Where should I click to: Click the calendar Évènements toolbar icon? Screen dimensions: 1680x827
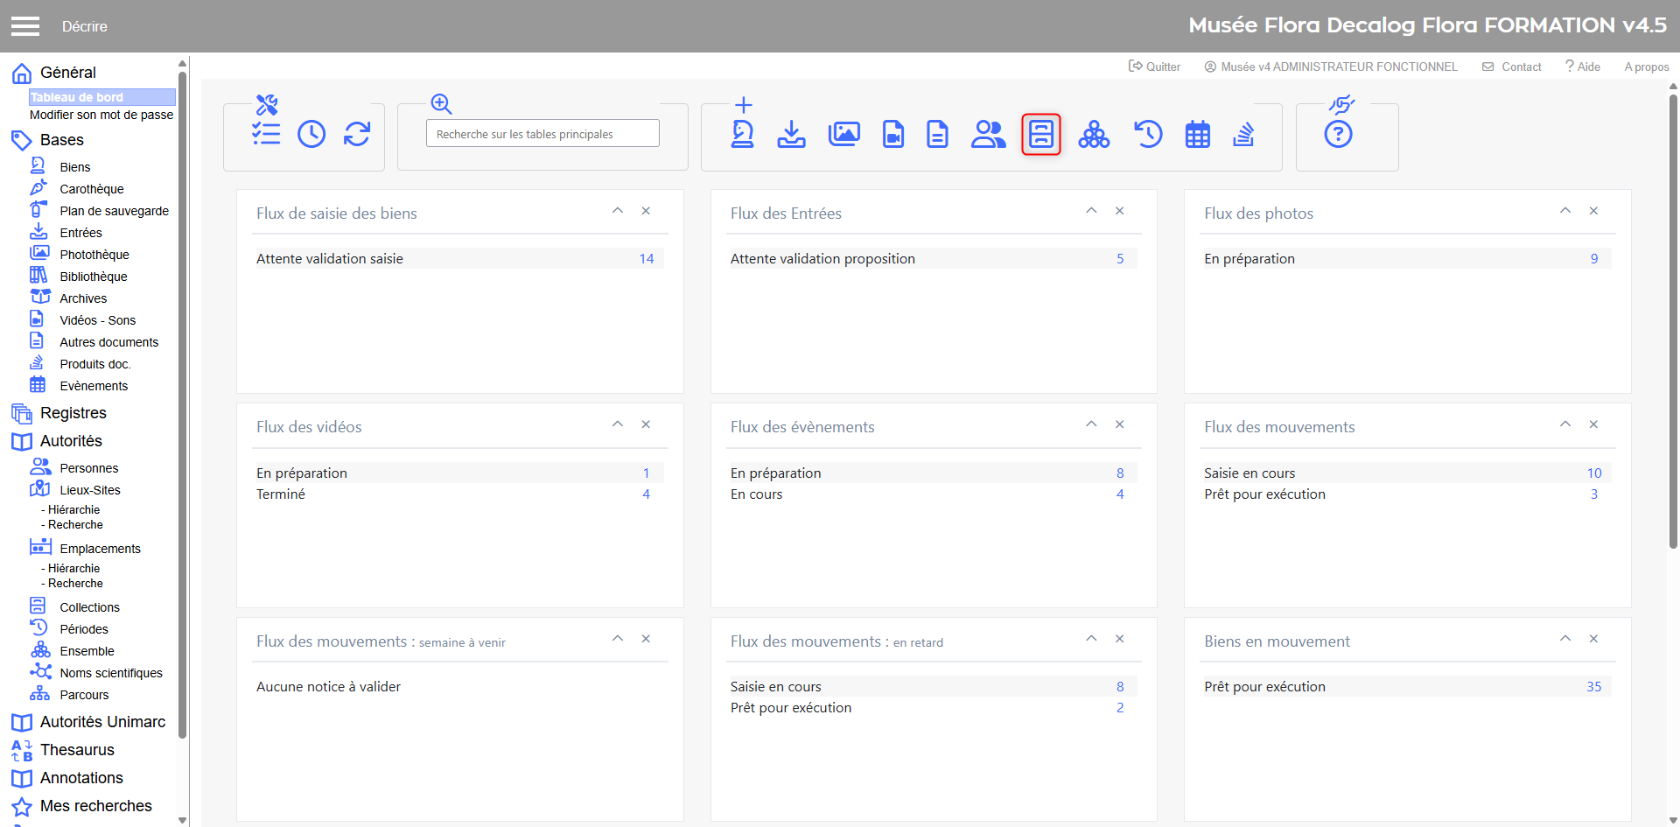tap(1198, 134)
